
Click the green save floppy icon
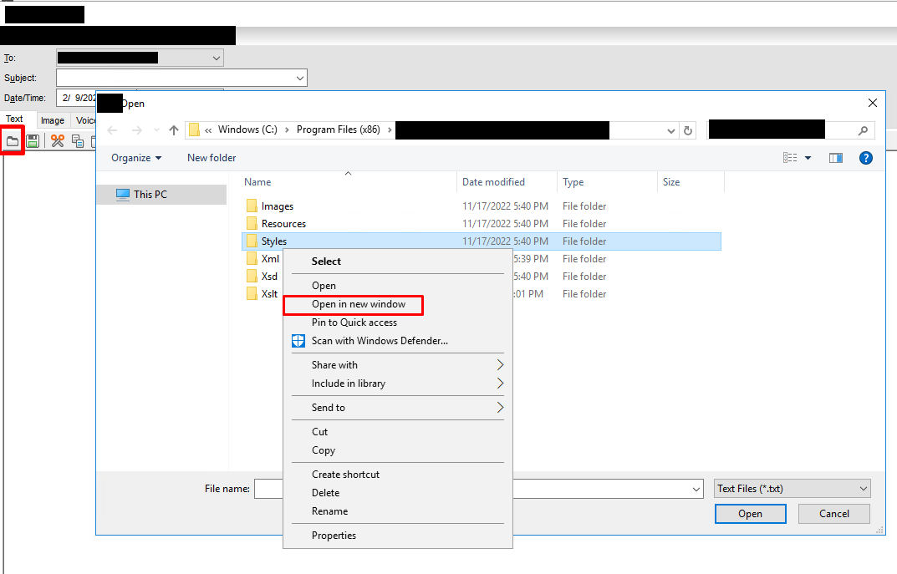point(33,141)
